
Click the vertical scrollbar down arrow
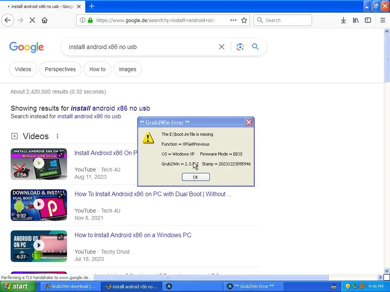tap(387, 271)
